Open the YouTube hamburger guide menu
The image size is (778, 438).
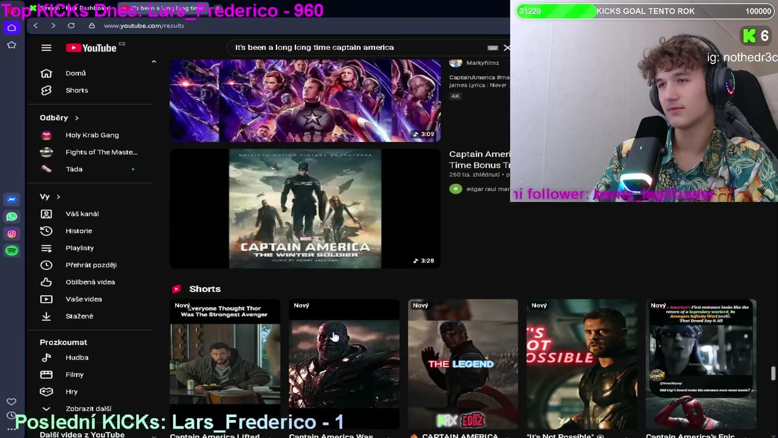click(46, 48)
